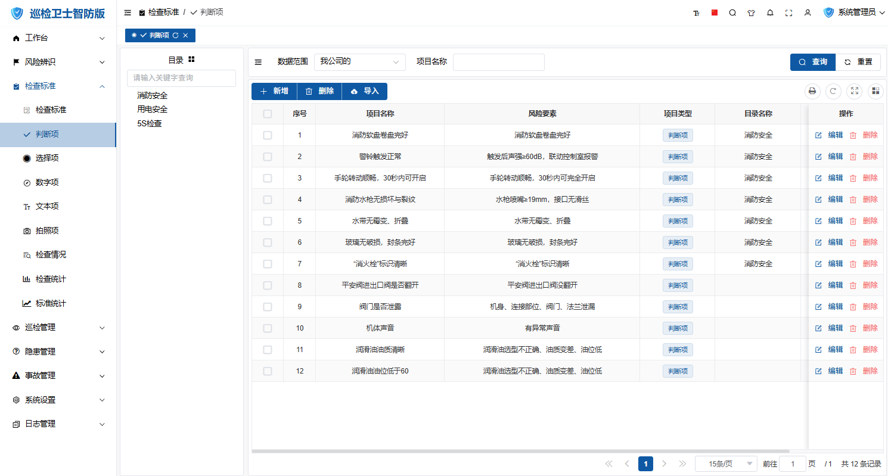Open the 系统管理员 user dropdown
888x476 pixels.
[x=853, y=13]
